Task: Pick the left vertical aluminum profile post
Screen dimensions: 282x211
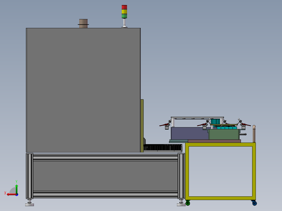Action: coord(30,176)
